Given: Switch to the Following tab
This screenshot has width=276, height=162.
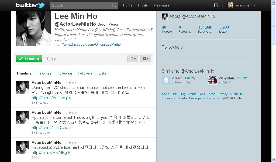Looking at the screenshot, I should [x=65, y=73].
